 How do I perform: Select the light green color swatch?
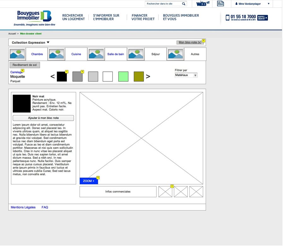pos(123,76)
